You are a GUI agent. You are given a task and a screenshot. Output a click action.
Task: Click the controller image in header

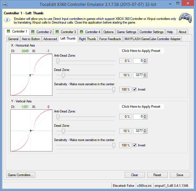tap(185, 18)
